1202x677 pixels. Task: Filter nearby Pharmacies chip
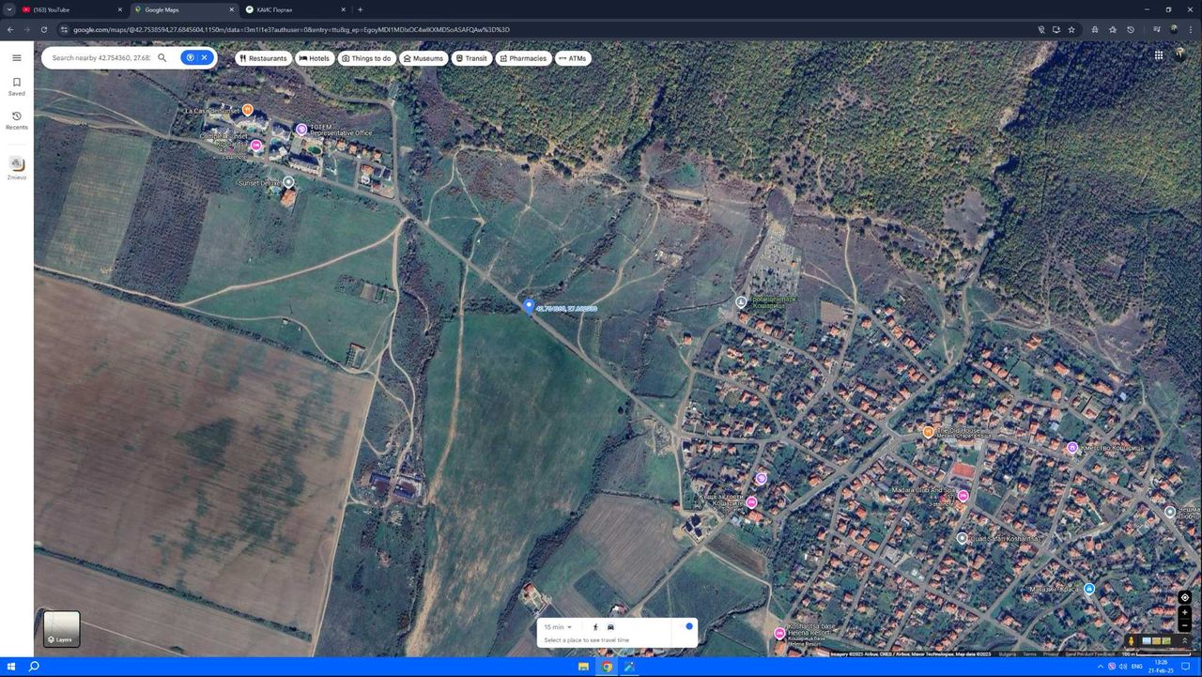tap(523, 58)
